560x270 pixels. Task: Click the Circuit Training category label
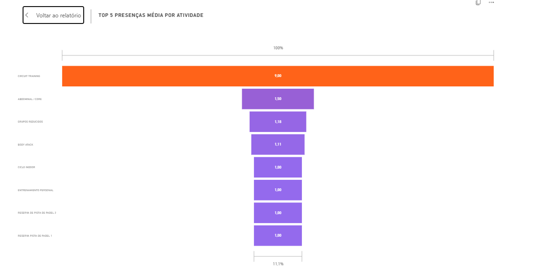(x=29, y=76)
